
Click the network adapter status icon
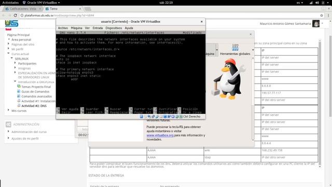click(x=153, y=116)
